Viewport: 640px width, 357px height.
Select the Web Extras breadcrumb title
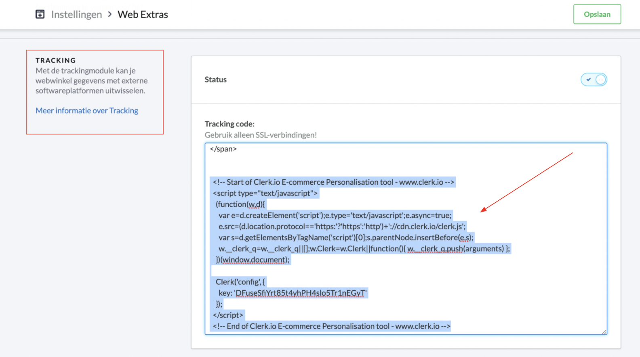(x=143, y=15)
